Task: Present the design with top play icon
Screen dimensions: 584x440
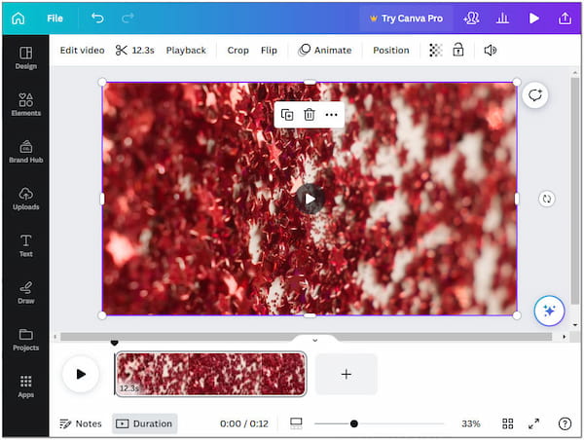Action: [533, 18]
